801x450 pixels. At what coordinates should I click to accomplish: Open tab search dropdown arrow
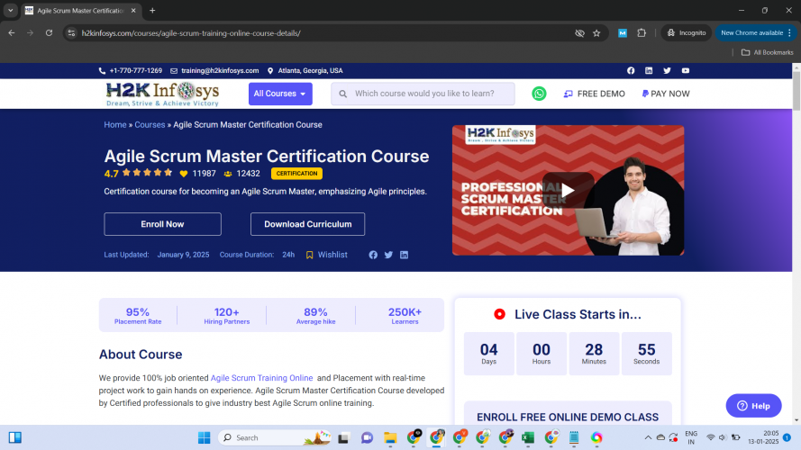tap(10, 10)
